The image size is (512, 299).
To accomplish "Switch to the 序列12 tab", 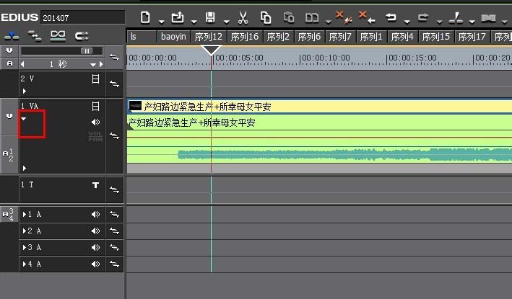I will pyautogui.click(x=208, y=37).
